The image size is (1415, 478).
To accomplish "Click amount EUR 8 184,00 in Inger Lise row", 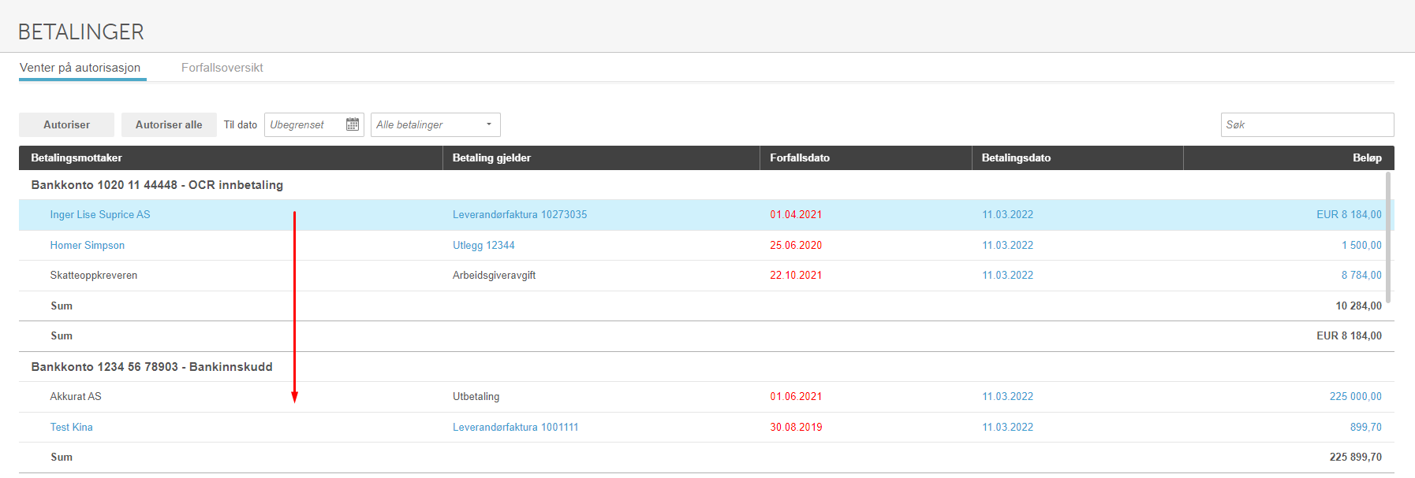I will [1349, 214].
